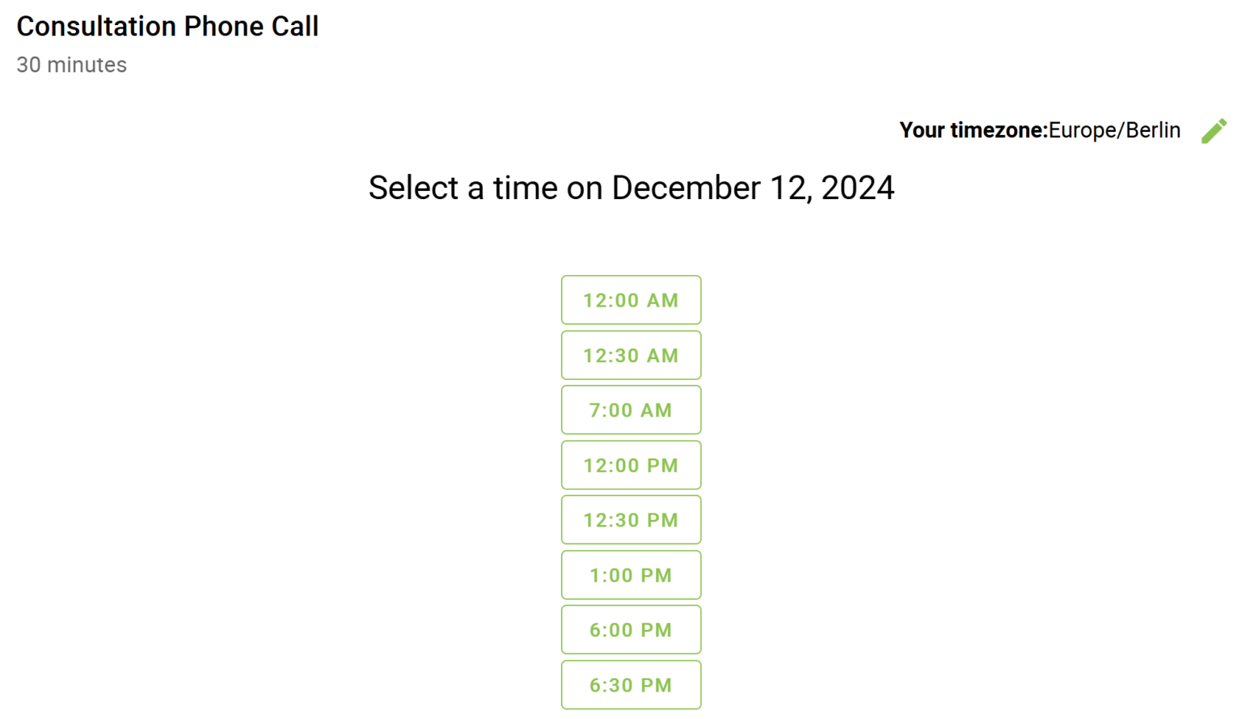
Task: Book the 12:30 PM time slot
Action: point(631,520)
